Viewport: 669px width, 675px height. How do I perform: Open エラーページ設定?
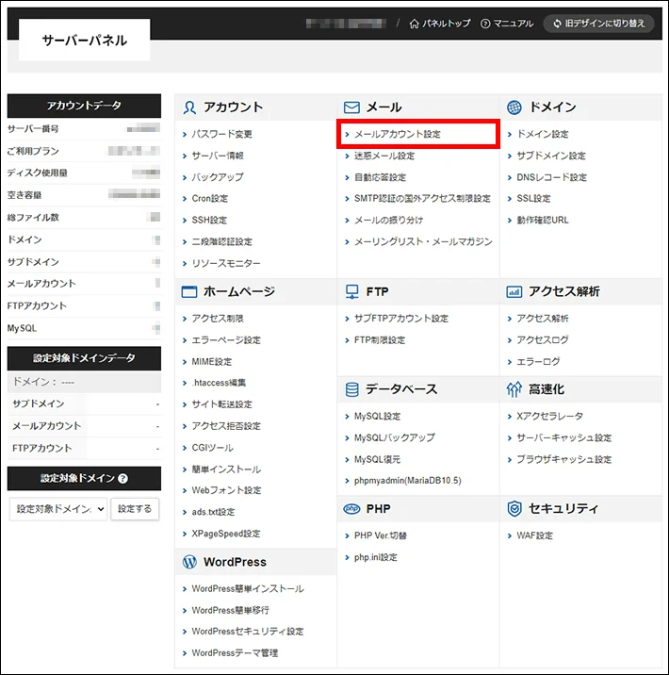click(x=226, y=340)
